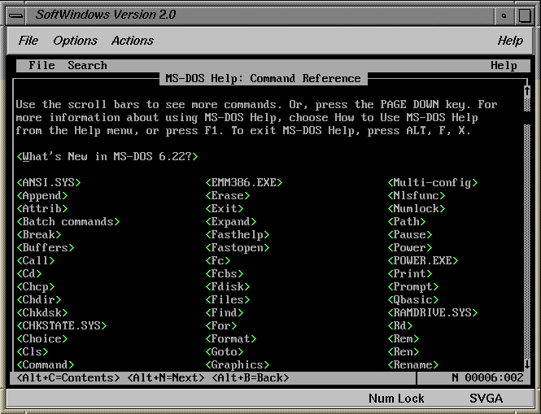Open the Rd help topic

tap(400, 325)
